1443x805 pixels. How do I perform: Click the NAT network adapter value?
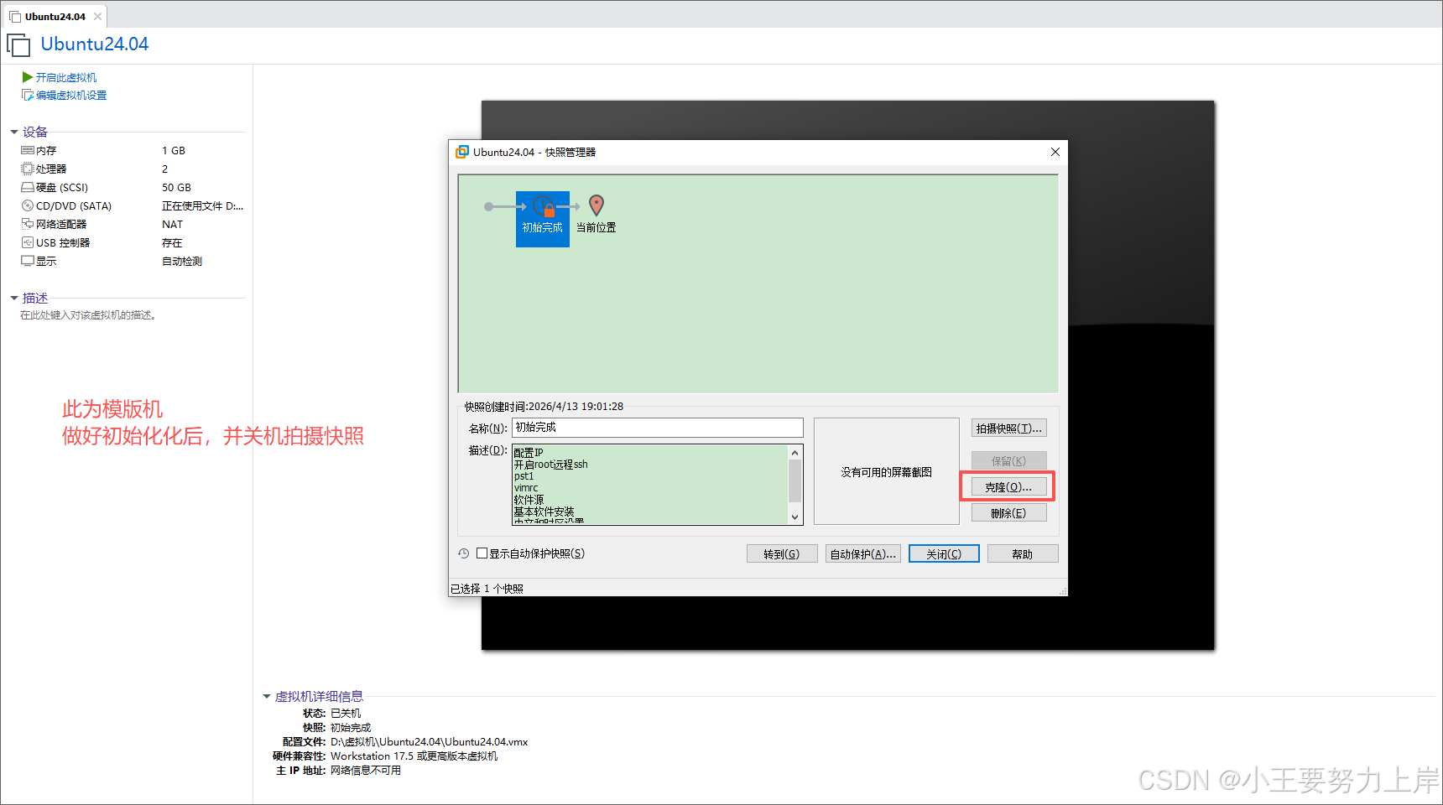[x=172, y=225]
